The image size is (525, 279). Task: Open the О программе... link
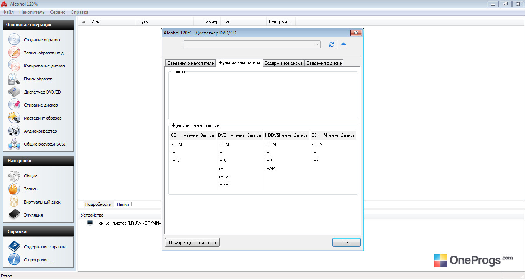coord(38,260)
